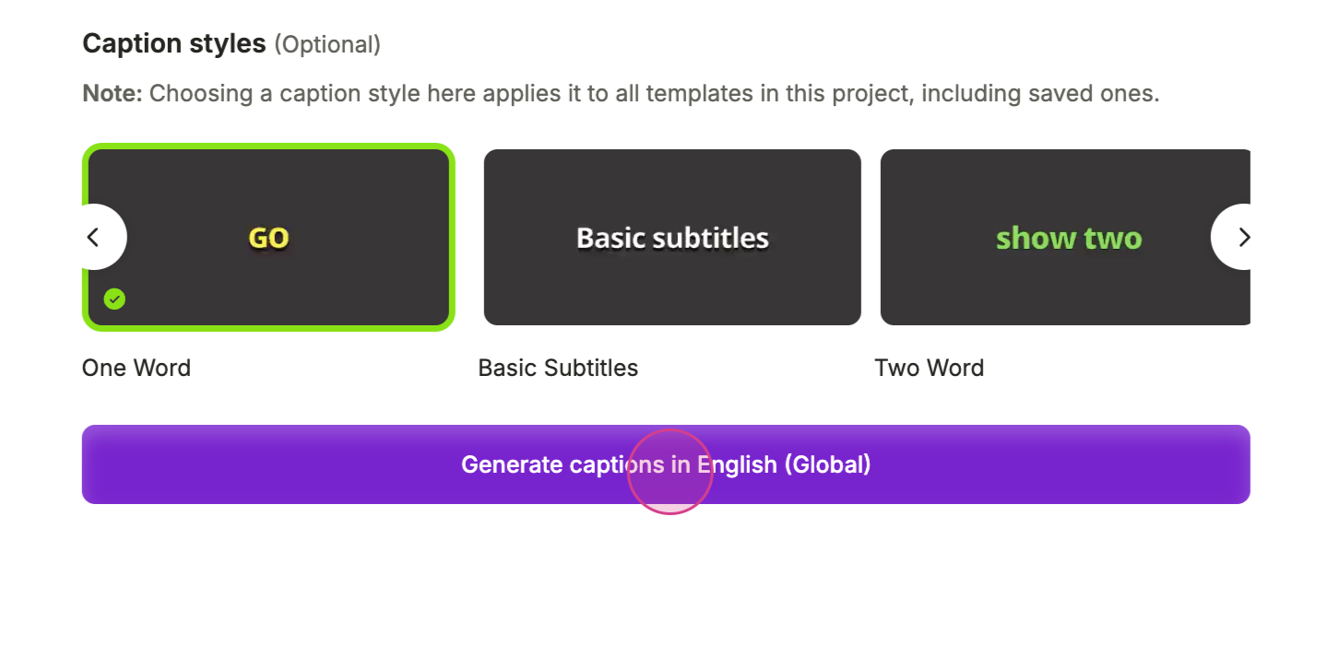Screen dimensions: 1328x669
Task: Click the left carousel arrow
Action: tap(94, 237)
